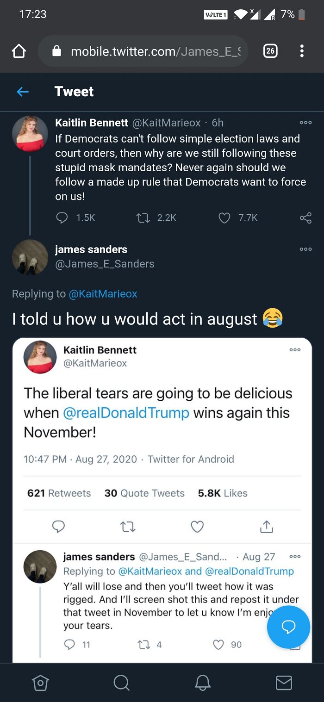324x702 pixels.
Task: Retweet the tweet with 2.2K retweets
Action: 142,217
